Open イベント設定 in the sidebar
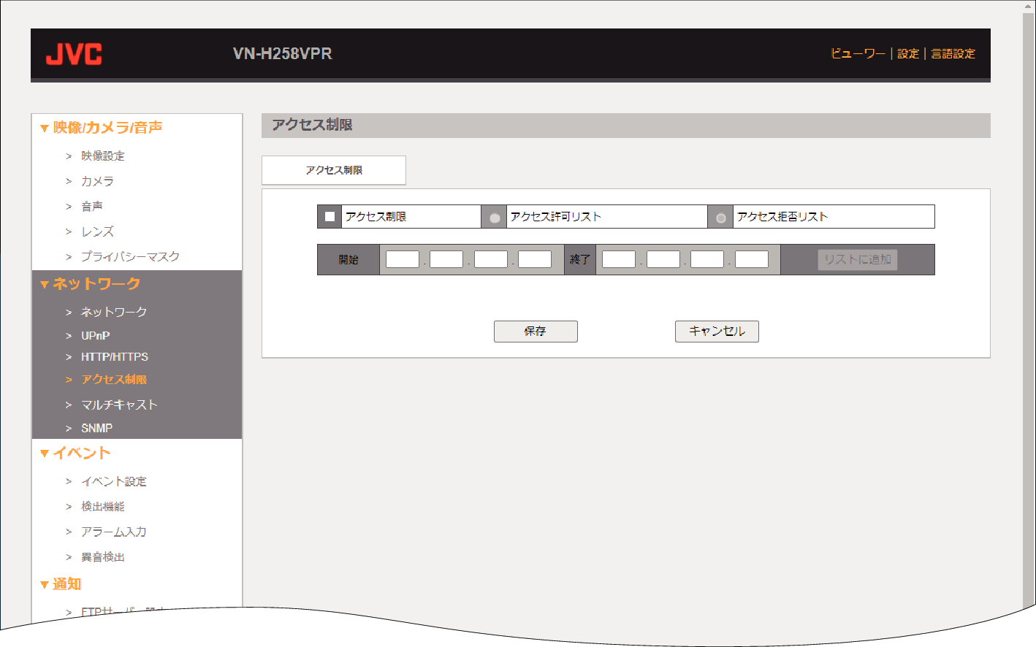1036x647 pixels. click(113, 481)
